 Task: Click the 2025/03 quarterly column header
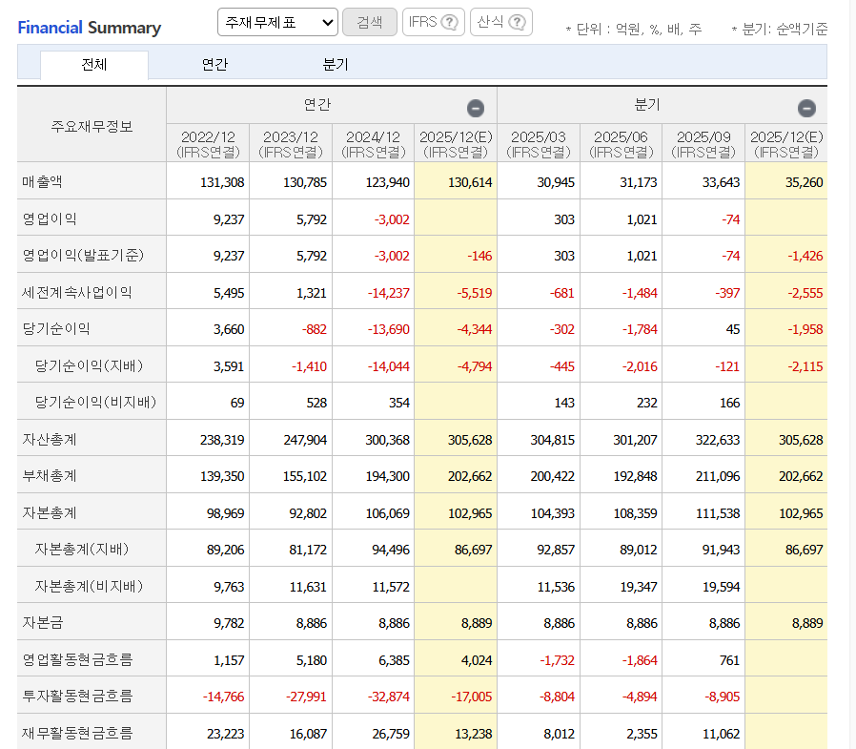point(539,144)
